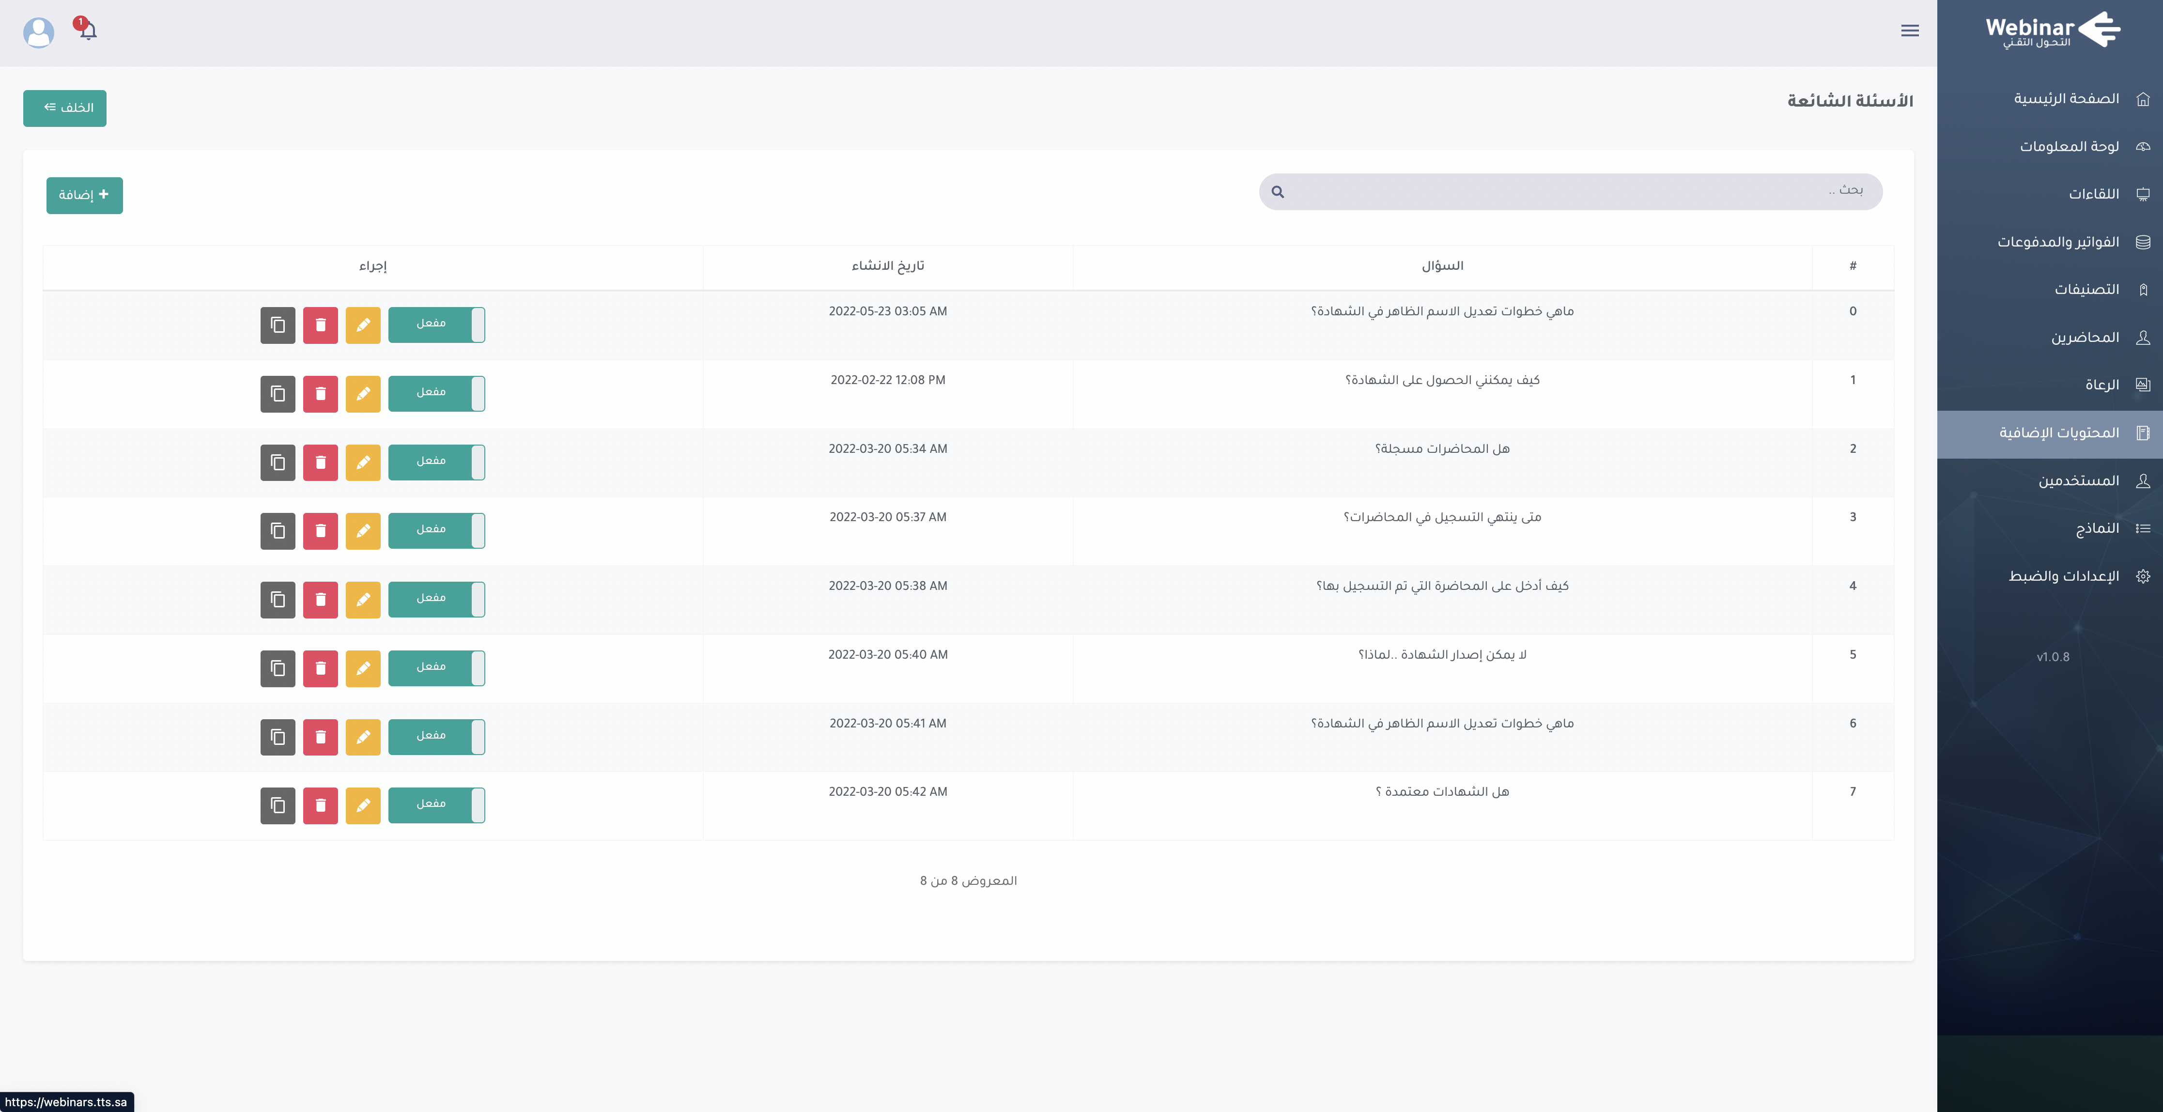Delete the FAQ in row 6
Viewport: 2163px width, 1112px height.
click(x=321, y=738)
